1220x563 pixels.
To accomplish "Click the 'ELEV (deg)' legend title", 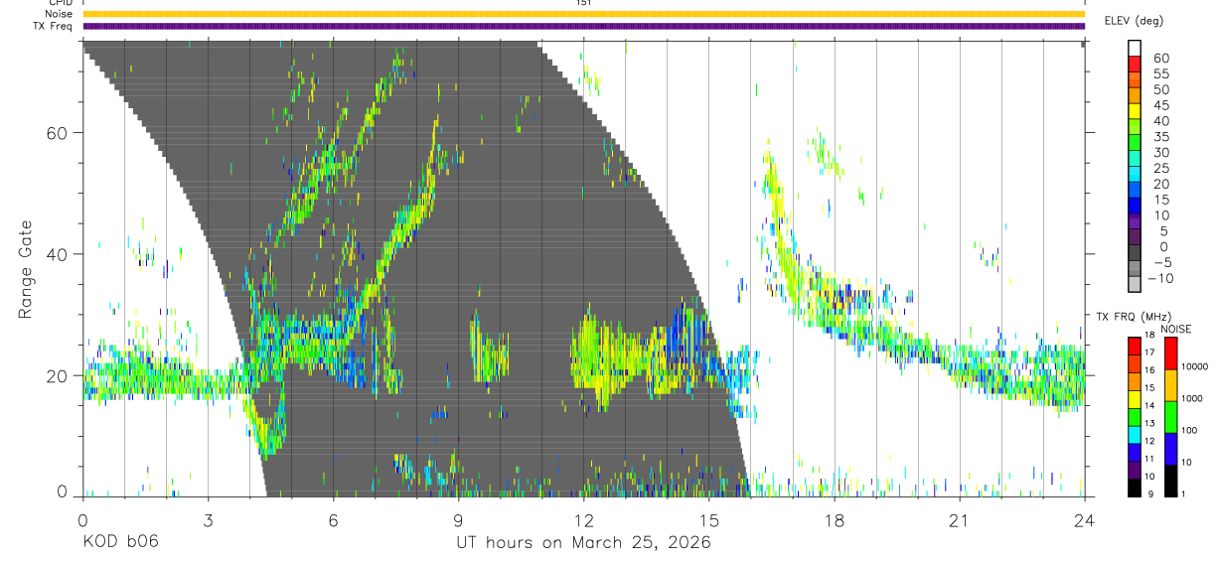I will pos(1134,21).
